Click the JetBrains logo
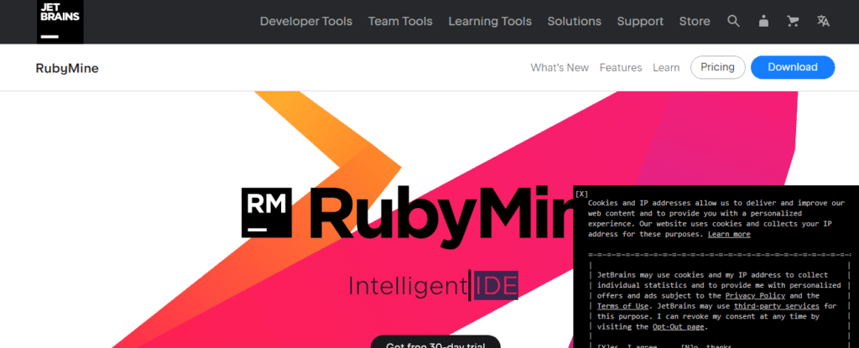859x348 pixels. point(60,21)
